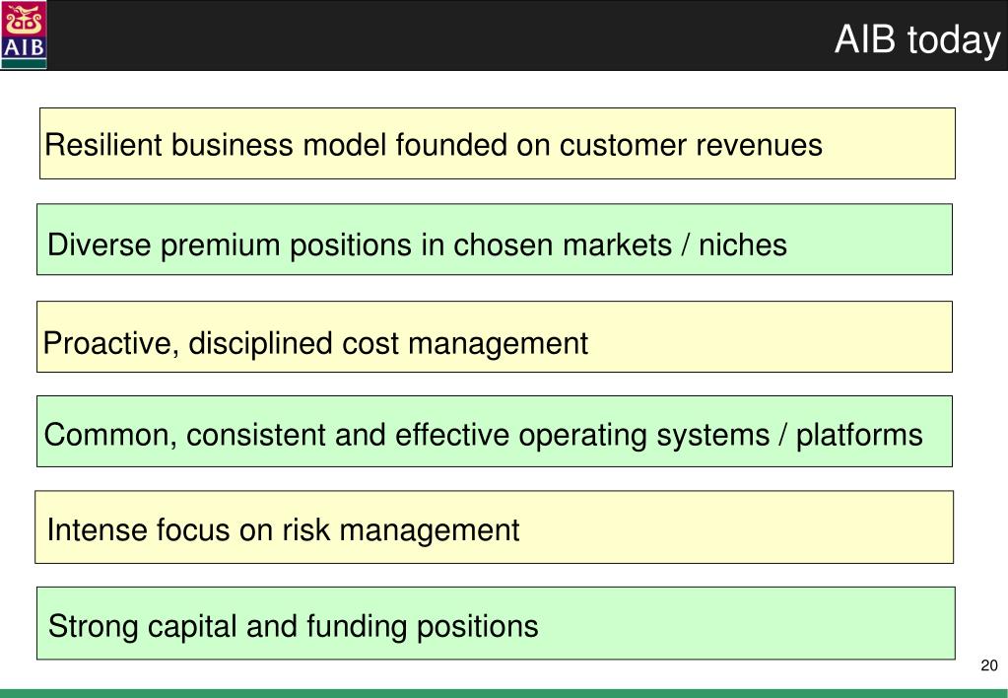The width and height of the screenshot is (1008, 698).
Task: Click the AIB logo icon
Action: [24, 35]
